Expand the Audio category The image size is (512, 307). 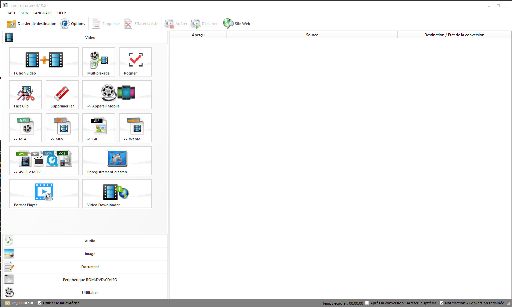point(85,241)
